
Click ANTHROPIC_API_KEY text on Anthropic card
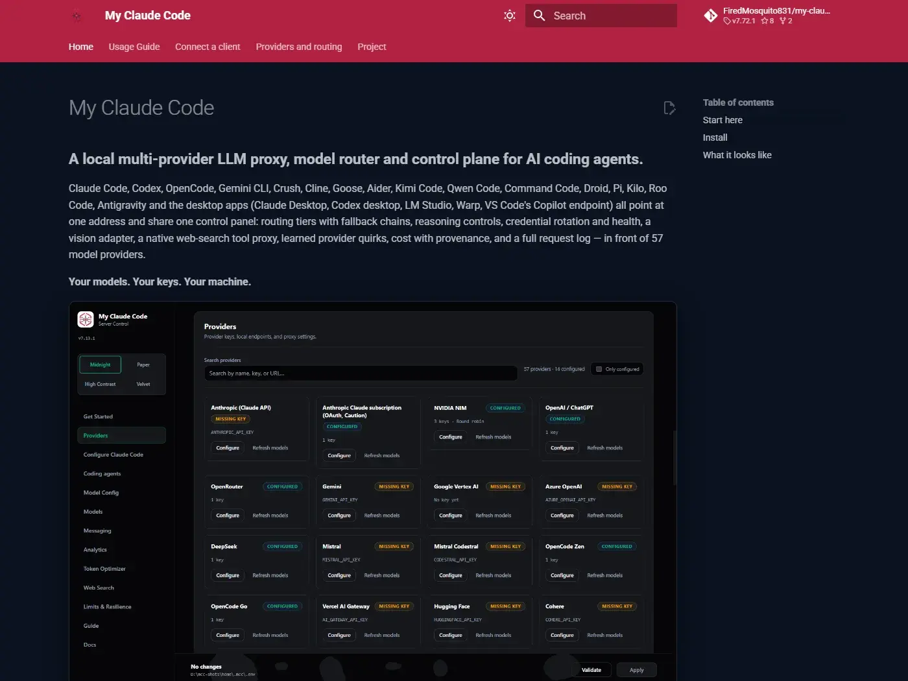pyautogui.click(x=232, y=432)
